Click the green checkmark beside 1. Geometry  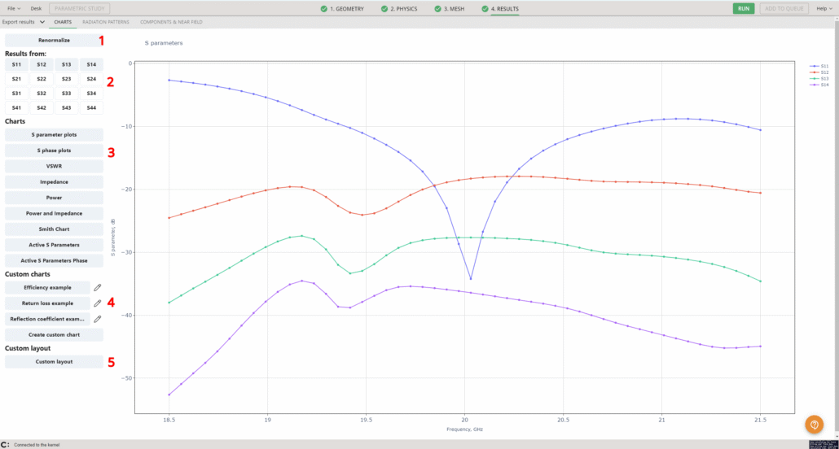point(324,8)
